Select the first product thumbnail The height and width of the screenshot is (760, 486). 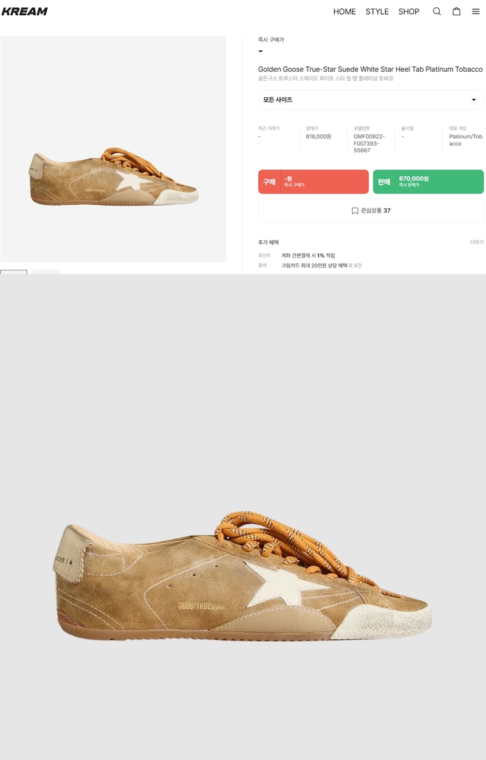13,272
